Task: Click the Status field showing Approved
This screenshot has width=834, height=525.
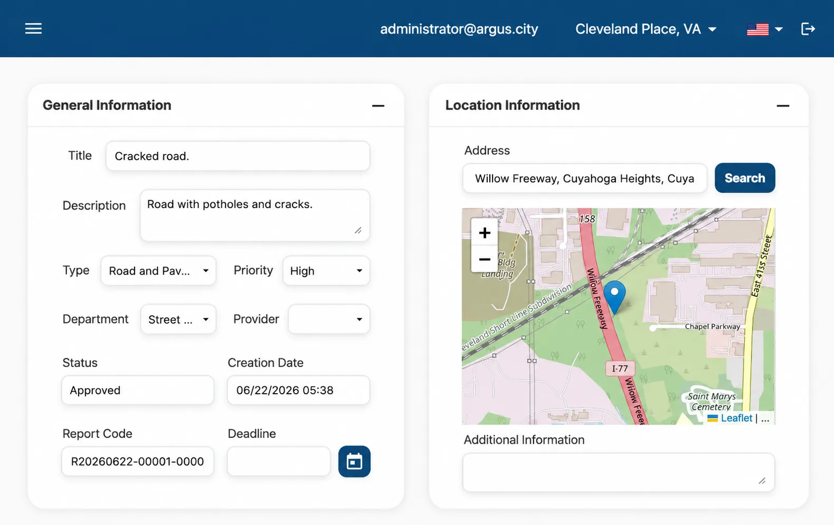Action: point(138,390)
